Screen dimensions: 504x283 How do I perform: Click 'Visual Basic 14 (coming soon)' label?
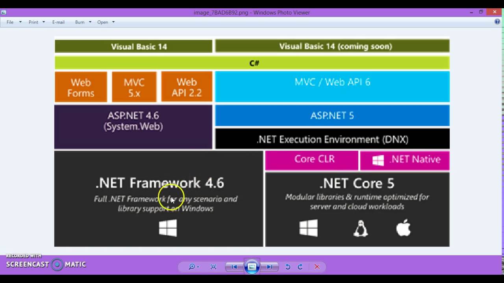point(335,46)
